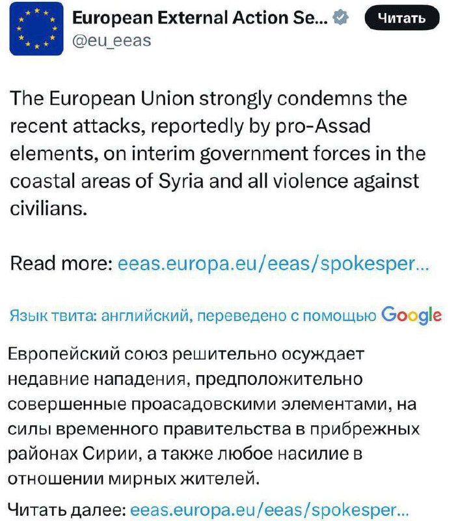Click The European Union opening tweet words
The height and width of the screenshot is (521, 458).
pos(92,99)
